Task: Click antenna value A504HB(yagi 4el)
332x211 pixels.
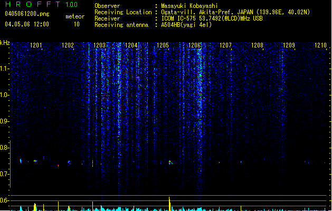Action: click(x=186, y=25)
